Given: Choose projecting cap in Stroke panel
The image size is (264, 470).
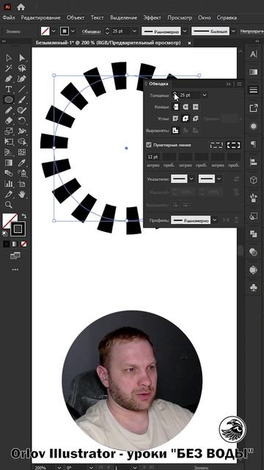Looking at the screenshot, I should click(x=195, y=107).
